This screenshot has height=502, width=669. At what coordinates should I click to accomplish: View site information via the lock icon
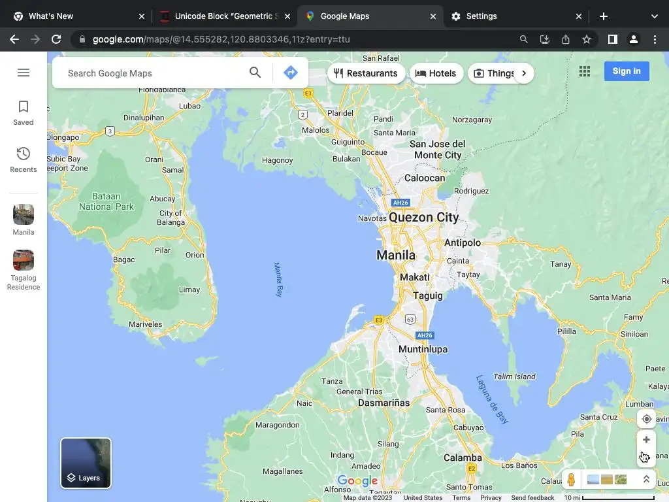coord(82,39)
